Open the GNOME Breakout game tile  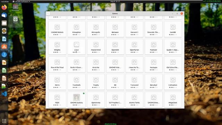point(153,100)
